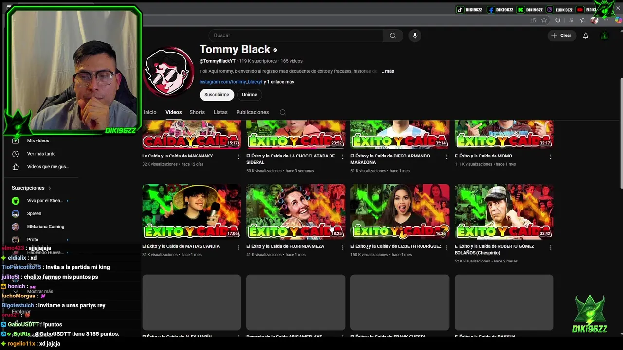Click the verified badge beside Tommy Black

tap(275, 50)
